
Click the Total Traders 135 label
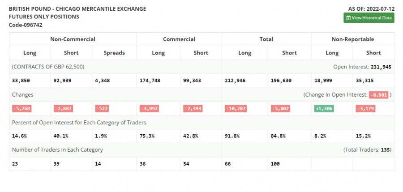point(367,150)
